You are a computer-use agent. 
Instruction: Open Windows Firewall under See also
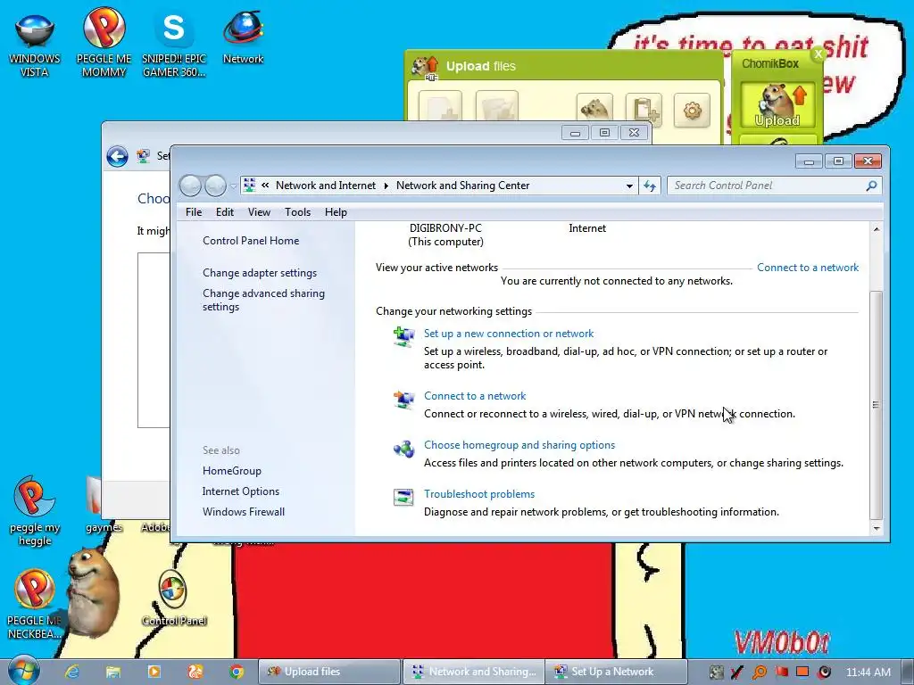(244, 511)
